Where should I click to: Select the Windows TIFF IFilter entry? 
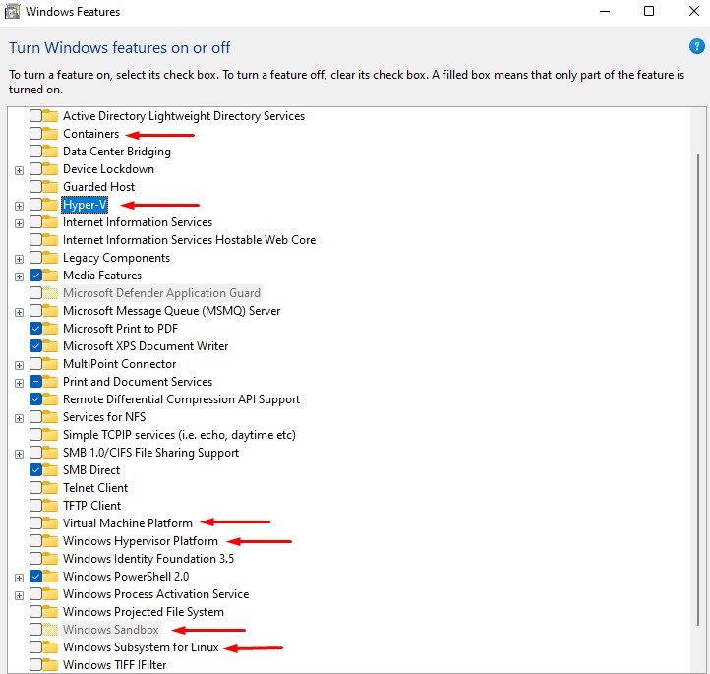pyautogui.click(x=114, y=664)
